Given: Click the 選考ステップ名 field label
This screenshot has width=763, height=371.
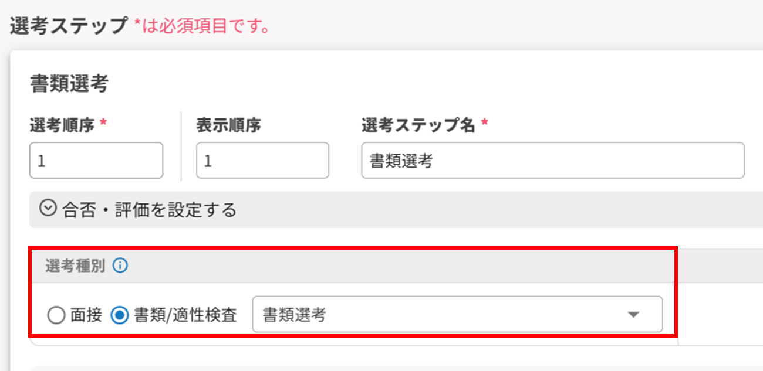Looking at the screenshot, I should point(418,125).
